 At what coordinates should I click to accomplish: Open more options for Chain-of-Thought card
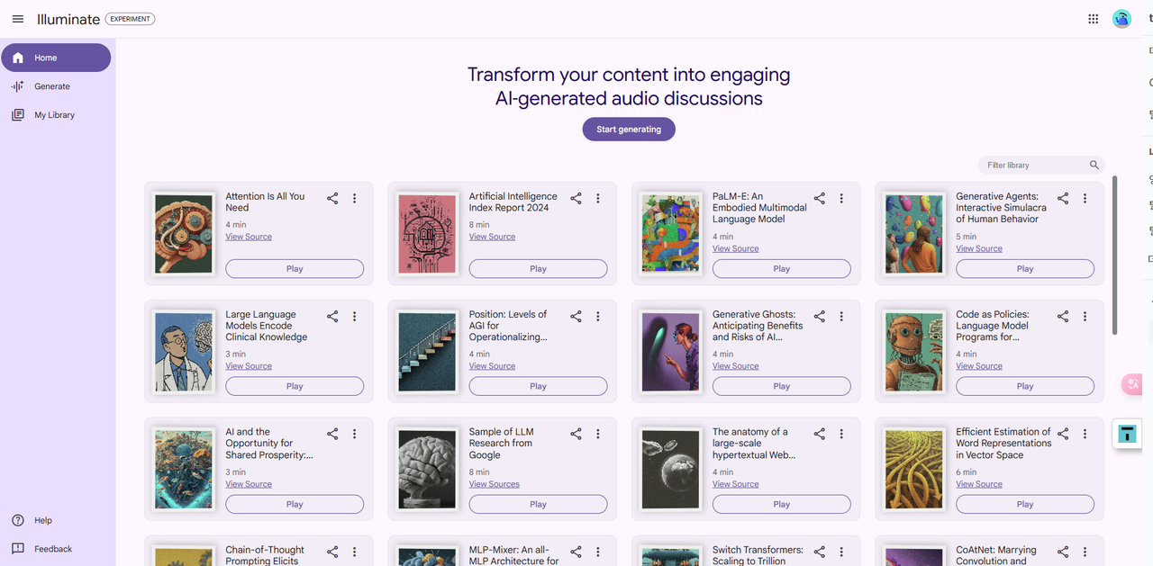(354, 552)
